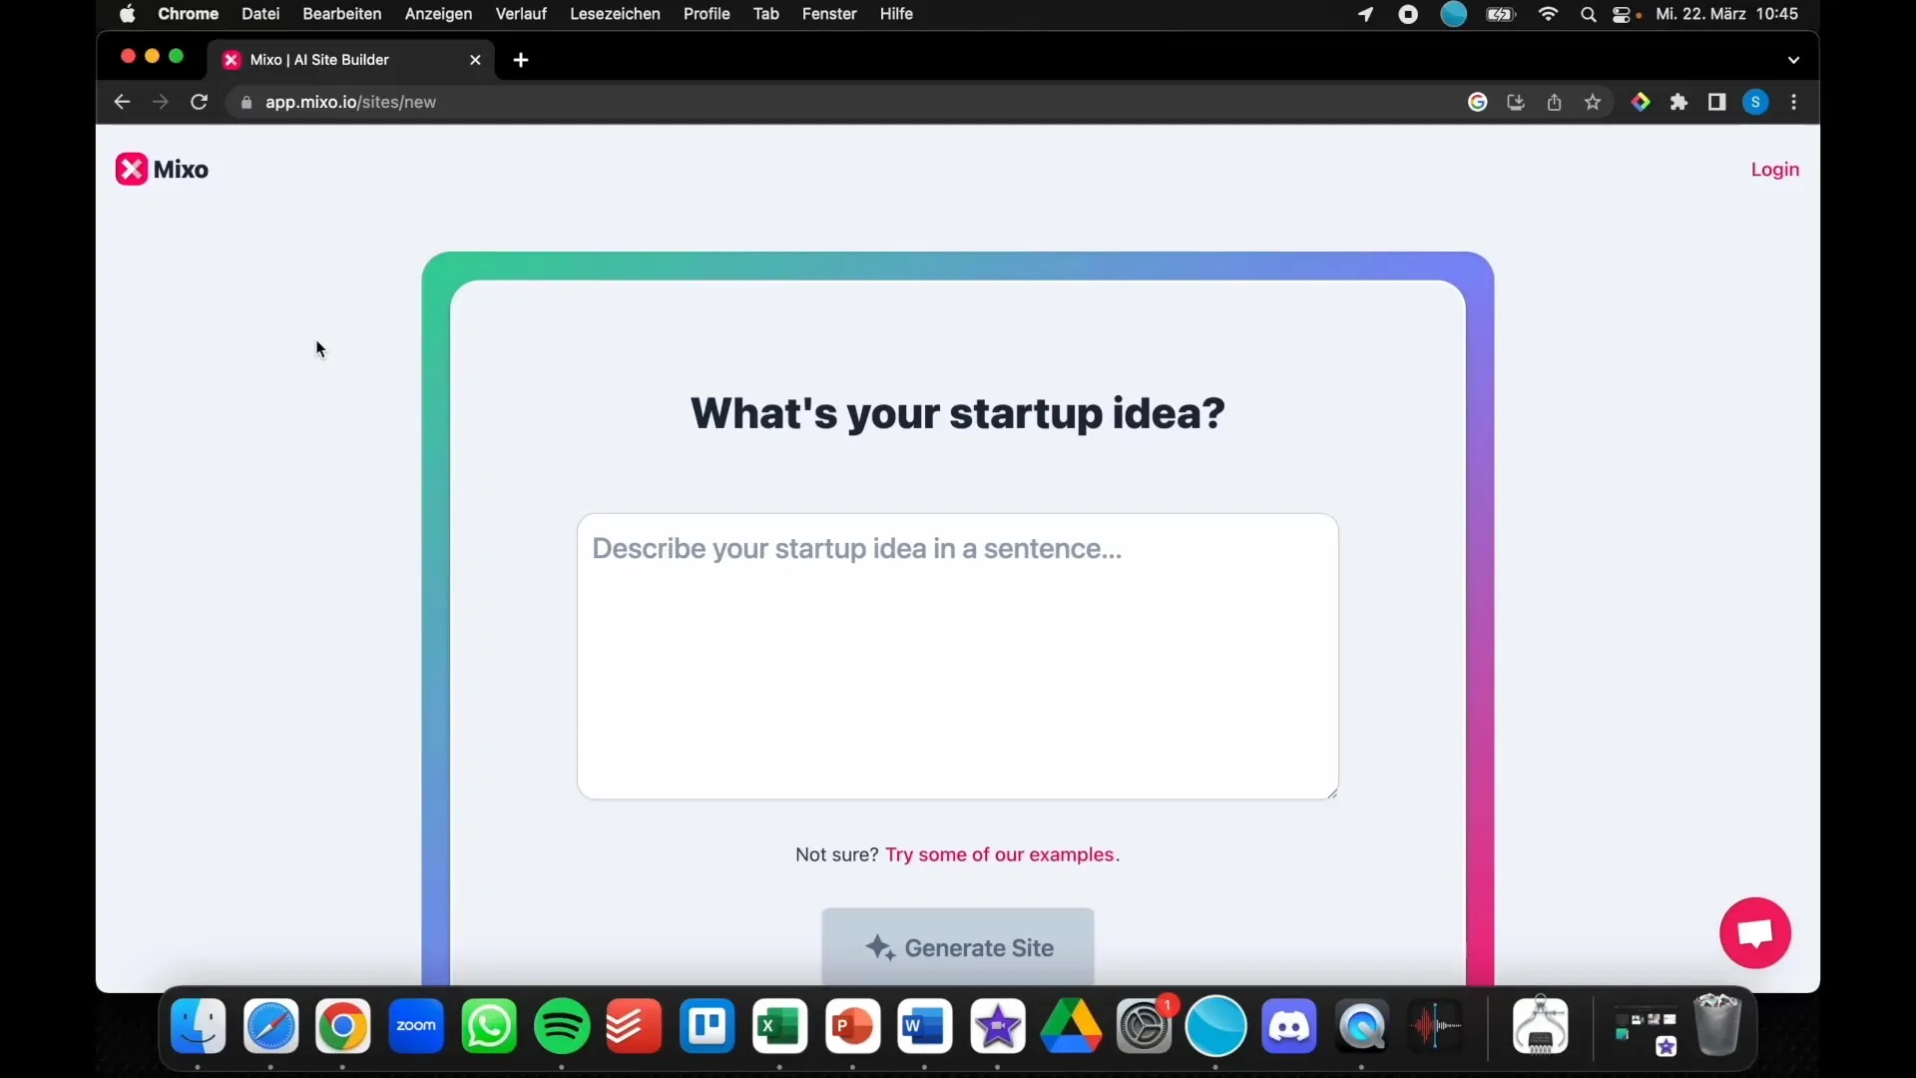Open Spotlight search magnifier
1916x1078 pixels.
(1588, 15)
